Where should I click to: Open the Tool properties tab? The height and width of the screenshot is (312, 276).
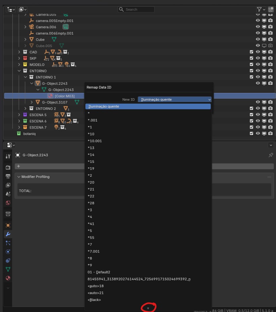(x=8, y=157)
